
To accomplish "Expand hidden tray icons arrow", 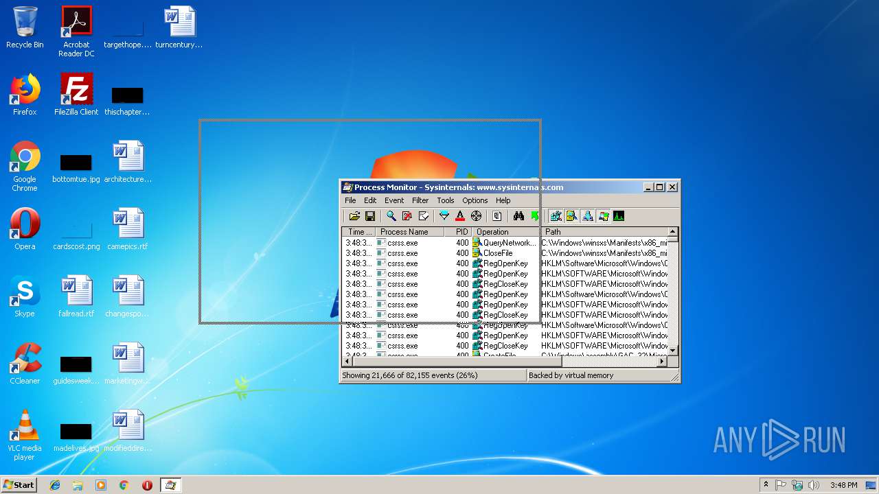I will point(766,485).
